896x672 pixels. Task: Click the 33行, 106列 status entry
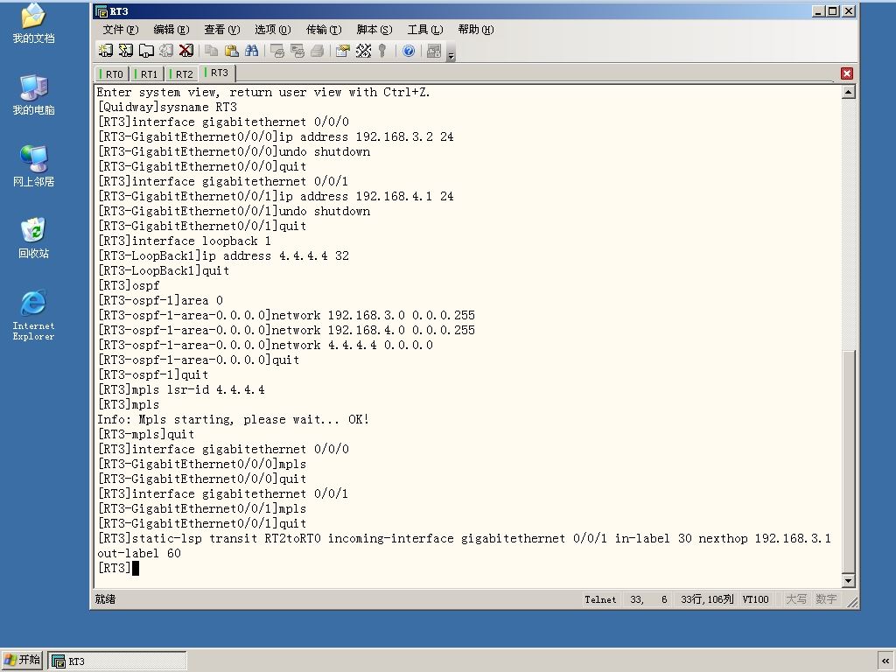click(x=707, y=599)
